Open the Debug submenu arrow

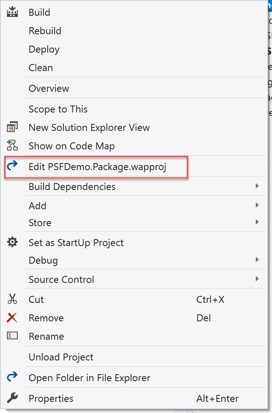pos(257,260)
